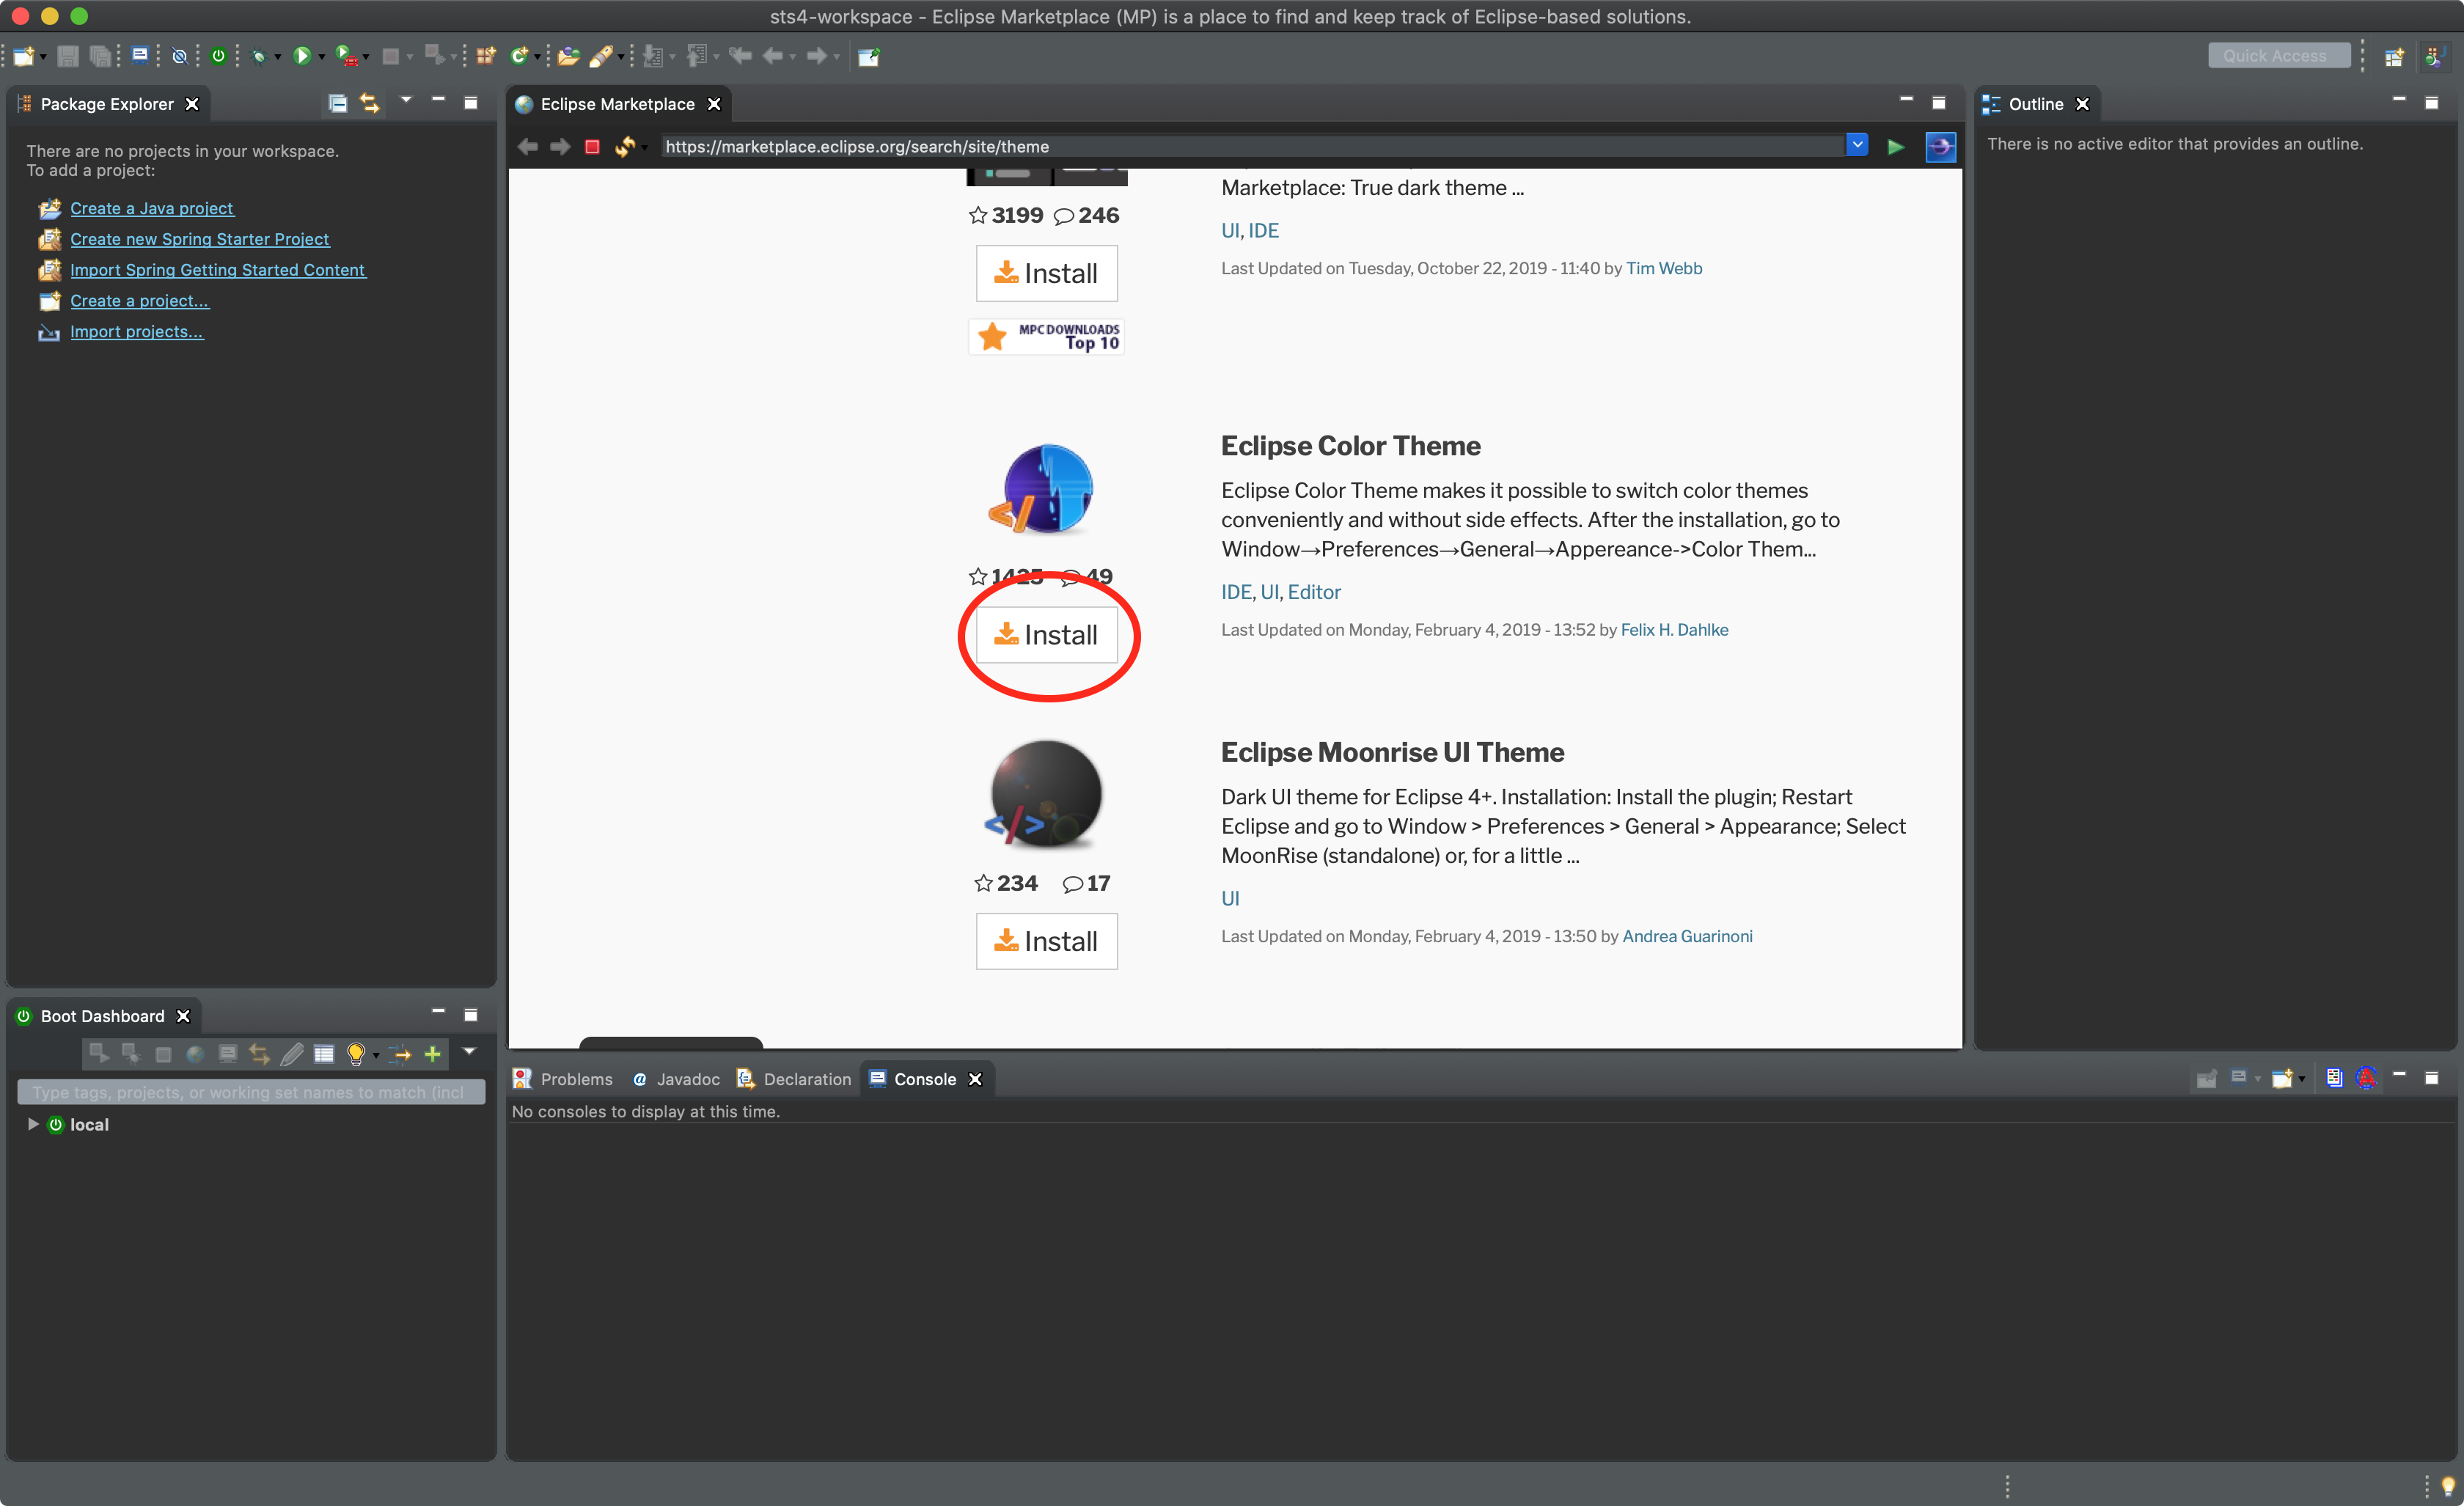Image resolution: width=2464 pixels, height=1506 pixels.
Task: Collapse All in Package Explorer
Action: click(338, 103)
